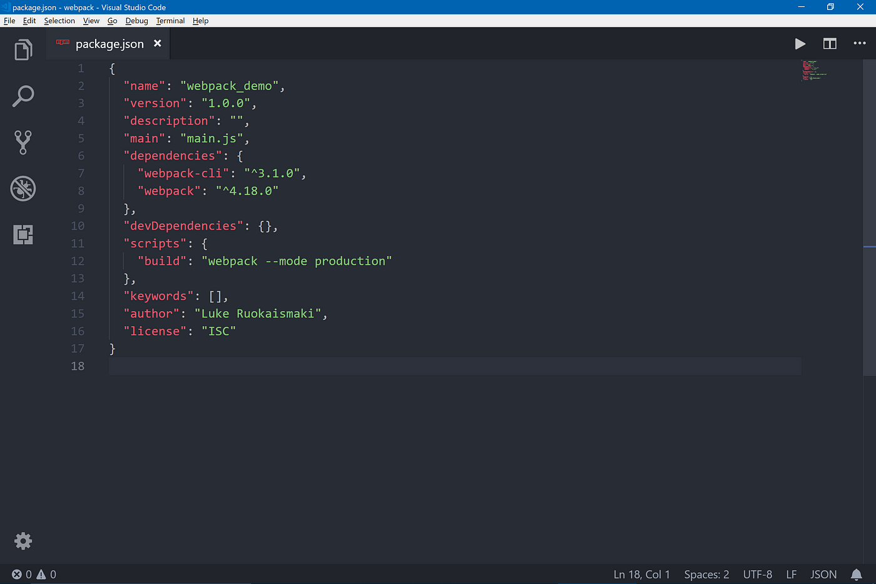
Task: Click the "ISC" license value
Action: tap(218, 331)
